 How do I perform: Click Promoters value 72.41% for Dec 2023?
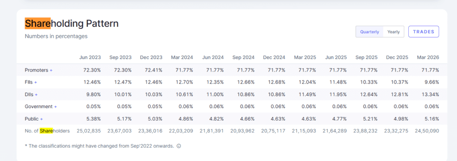tap(154, 70)
